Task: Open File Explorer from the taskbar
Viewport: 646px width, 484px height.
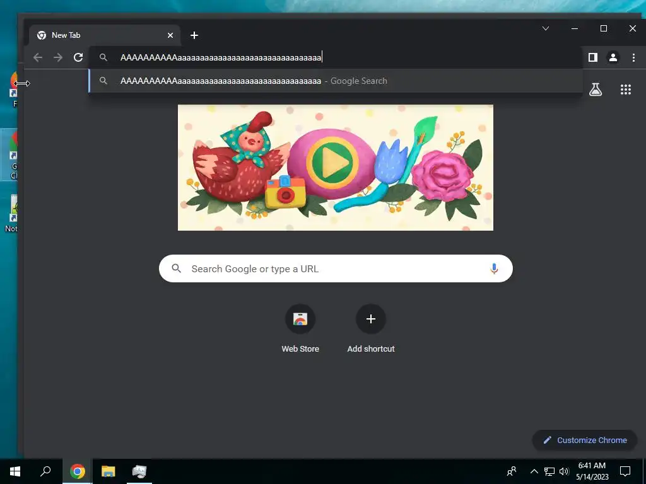Action: (x=109, y=471)
